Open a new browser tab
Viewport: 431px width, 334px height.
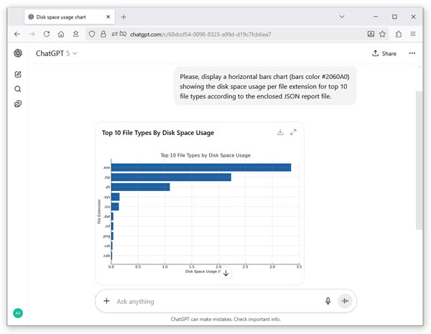[124, 17]
